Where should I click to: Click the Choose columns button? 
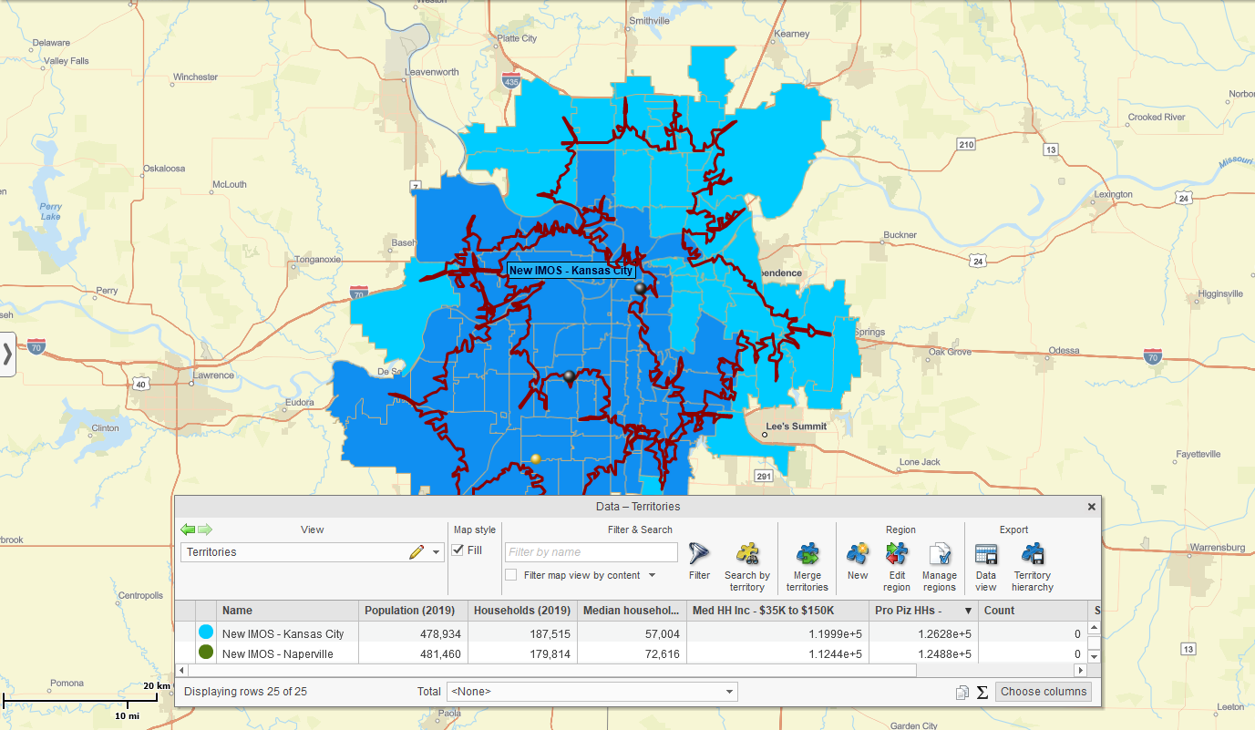[x=1043, y=692]
